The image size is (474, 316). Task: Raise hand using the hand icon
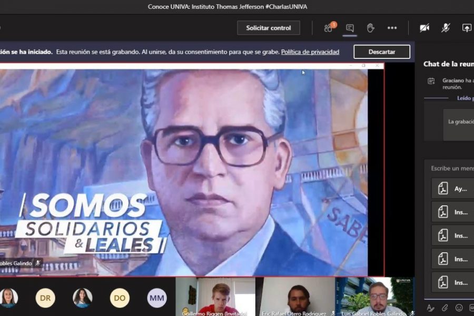[x=371, y=28]
